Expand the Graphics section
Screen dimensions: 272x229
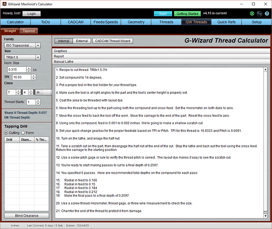coord(161,51)
